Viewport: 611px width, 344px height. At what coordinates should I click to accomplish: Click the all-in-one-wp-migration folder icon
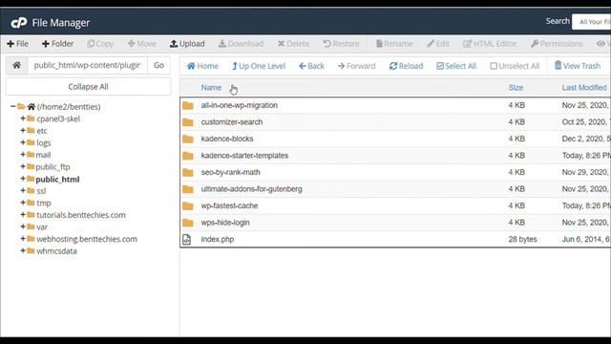coord(188,105)
